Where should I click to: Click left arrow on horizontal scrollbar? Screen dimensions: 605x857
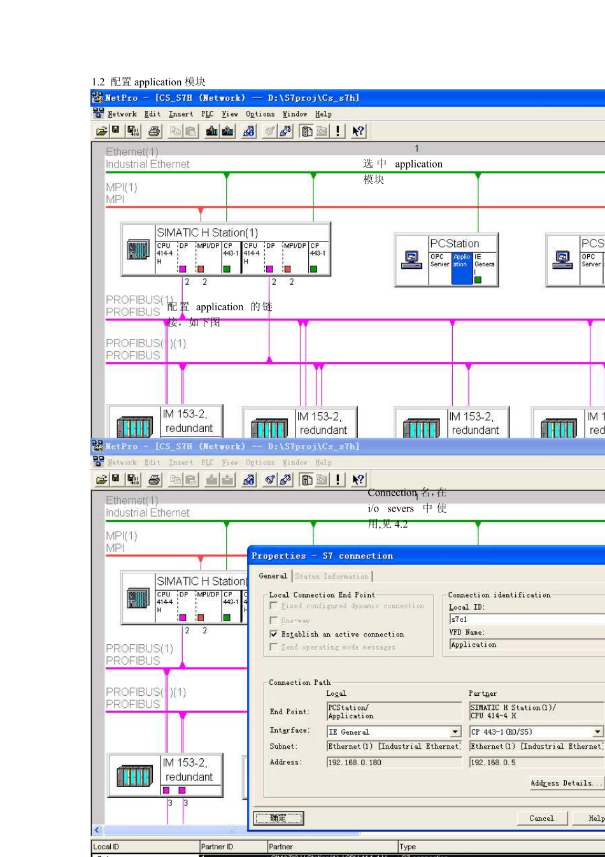(x=97, y=830)
